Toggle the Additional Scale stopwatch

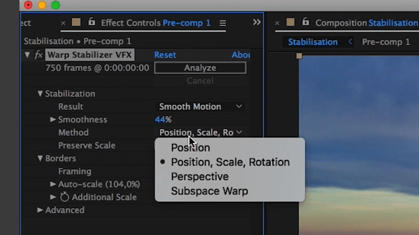(x=64, y=197)
